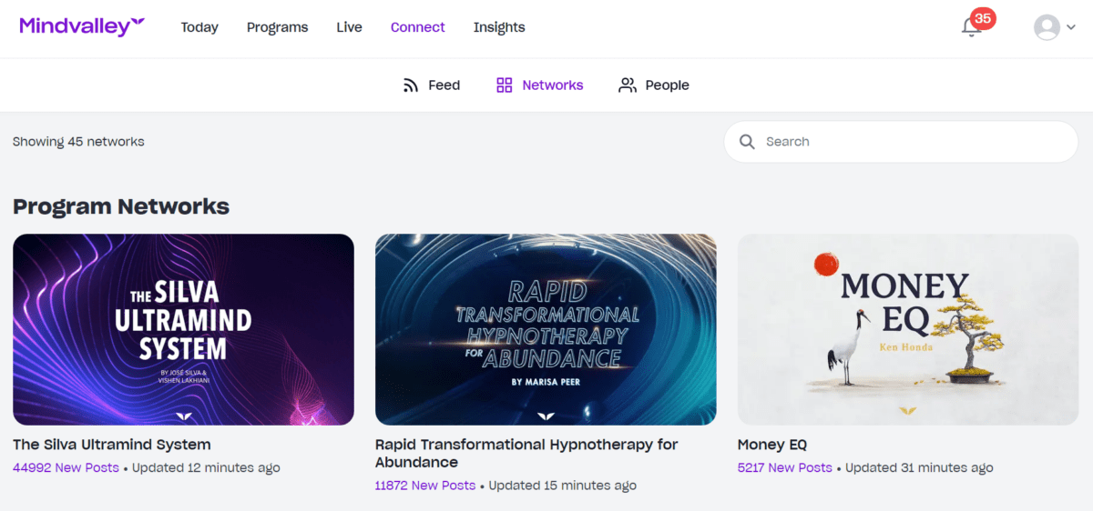The height and width of the screenshot is (511, 1093).
Task: Expand the profile dropdown chevron
Action: pos(1070,27)
